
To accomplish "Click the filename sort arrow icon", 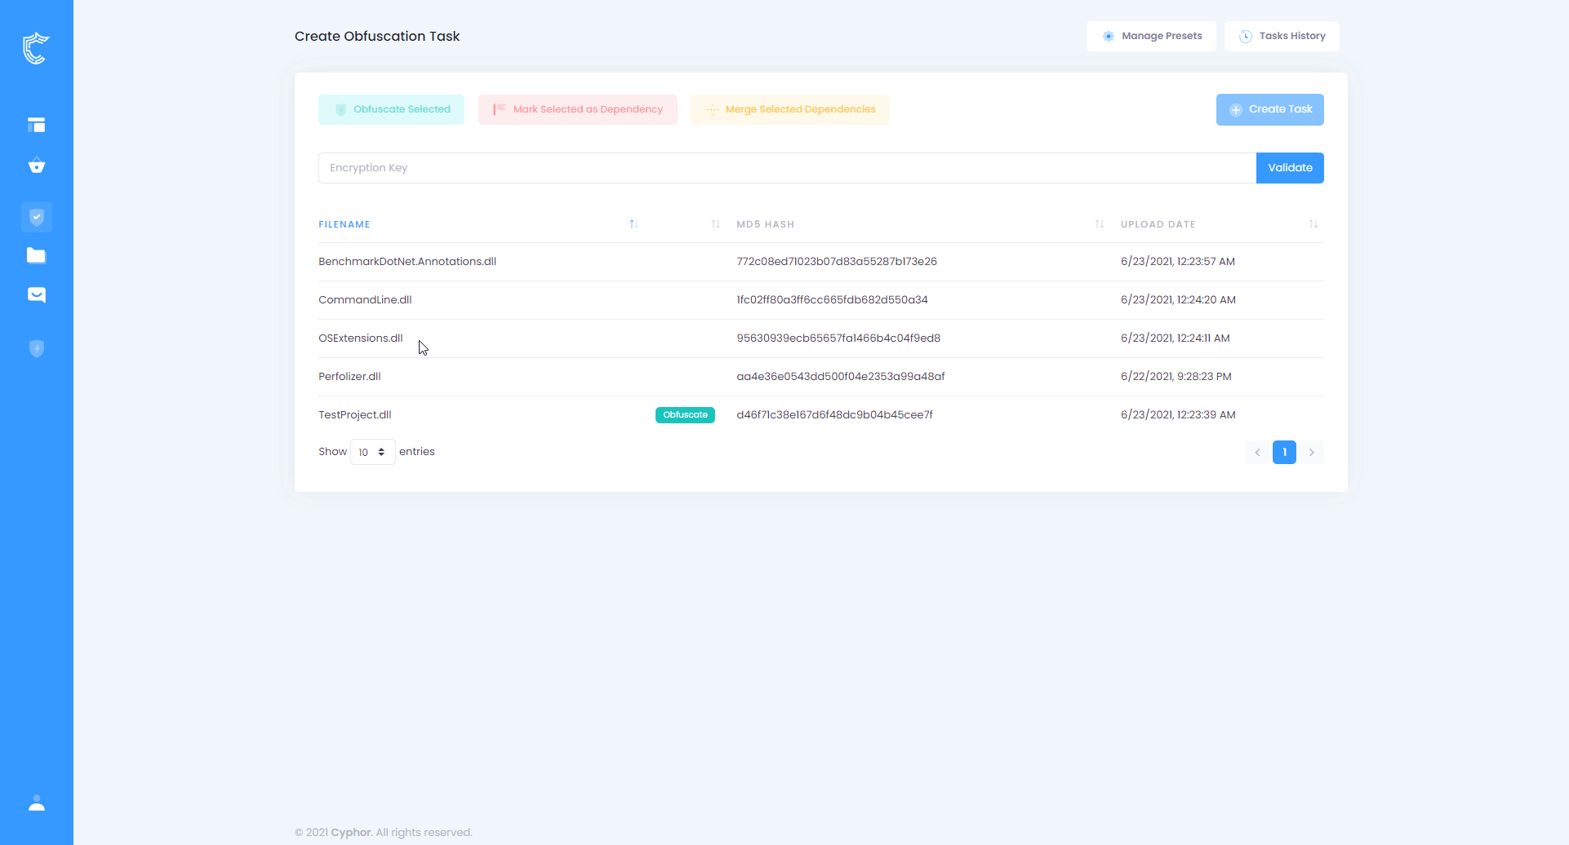I will point(634,224).
